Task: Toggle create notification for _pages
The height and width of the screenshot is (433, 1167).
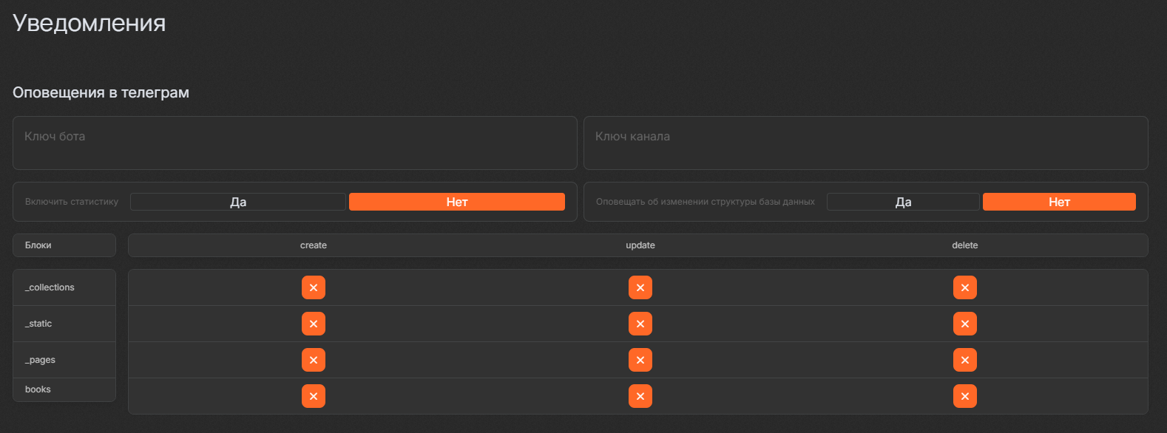Action: 314,360
